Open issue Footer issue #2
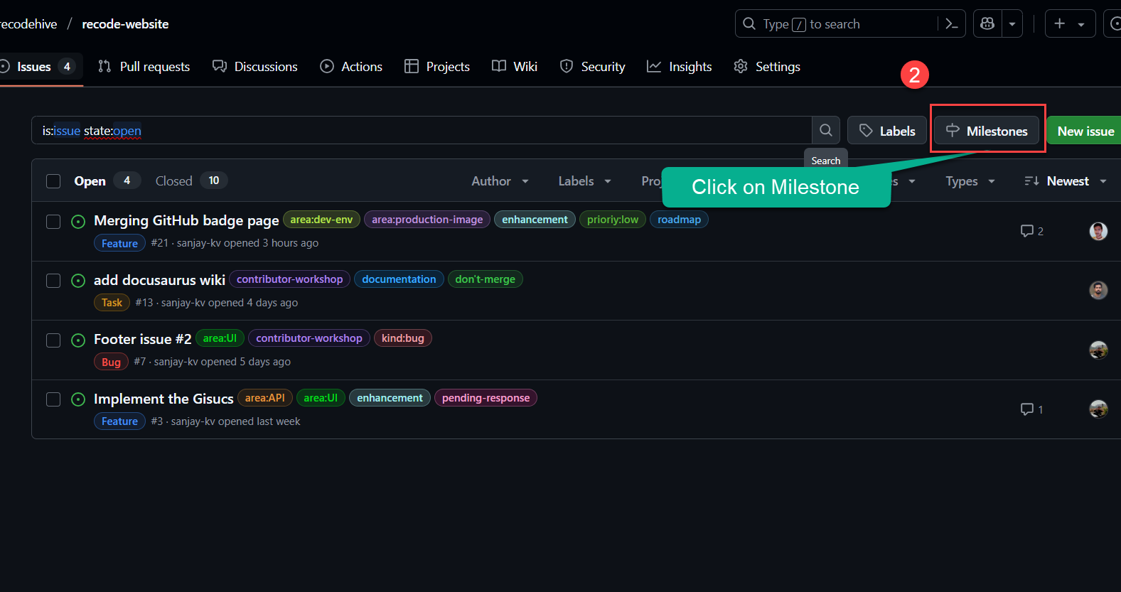The height and width of the screenshot is (592, 1121). point(142,339)
